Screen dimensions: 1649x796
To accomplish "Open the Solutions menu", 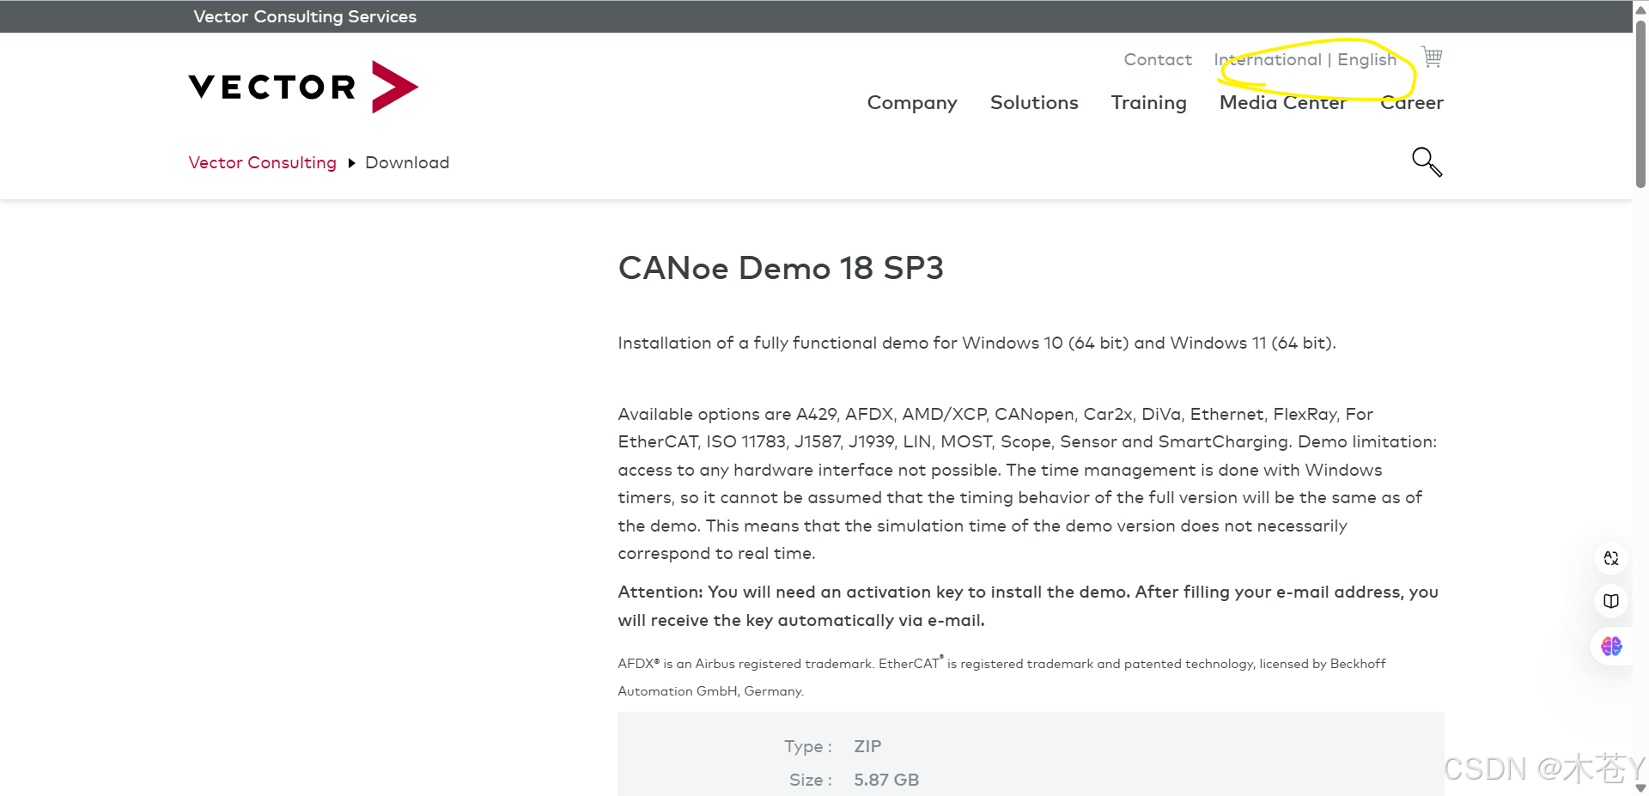I will click(x=1034, y=103).
